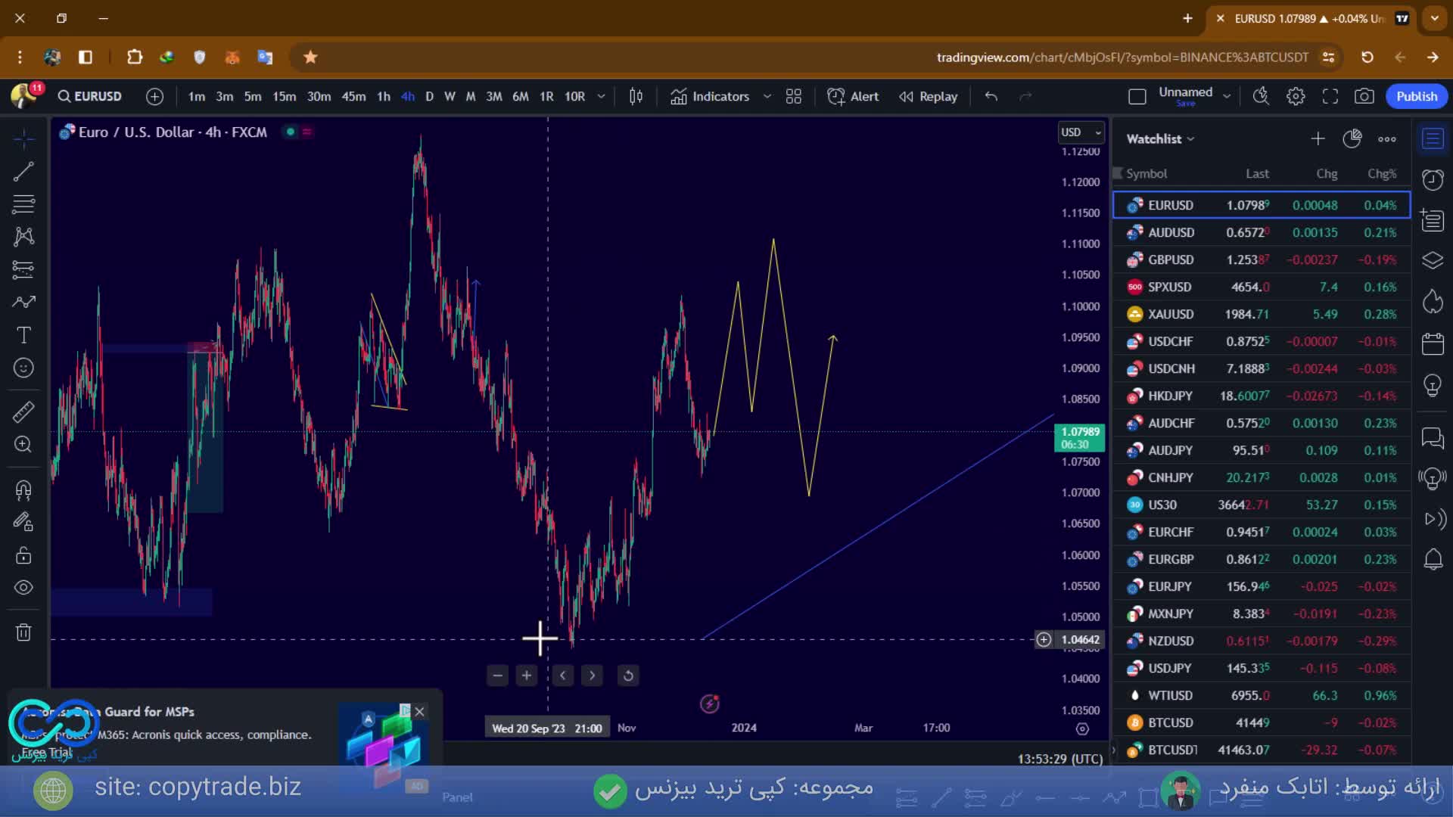Click the chart zoom in plus button
The height and width of the screenshot is (817, 1453).
527,676
